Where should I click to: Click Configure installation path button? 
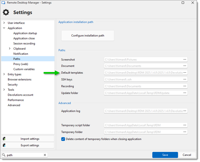pyautogui.click(x=88, y=36)
